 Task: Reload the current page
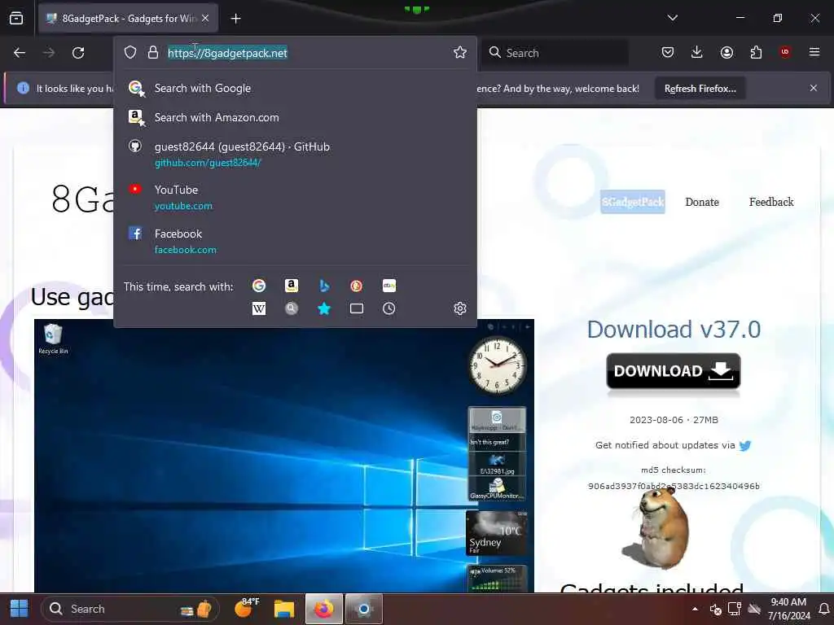(x=78, y=53)
